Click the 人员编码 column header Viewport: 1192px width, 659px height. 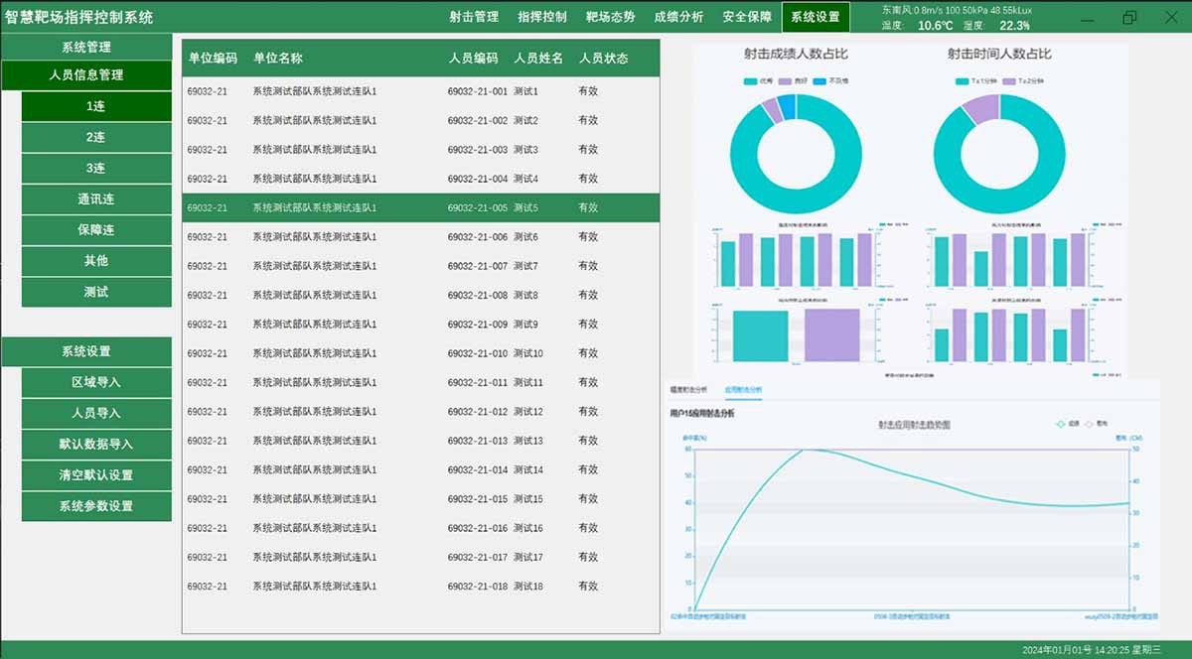(x=473, y=59)
